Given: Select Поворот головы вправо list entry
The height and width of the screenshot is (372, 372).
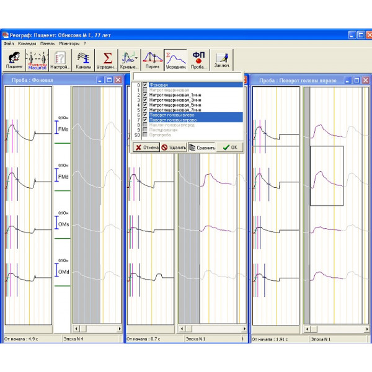Looking at the screenshot, I should pyautogui.click(x=196, y=120).
